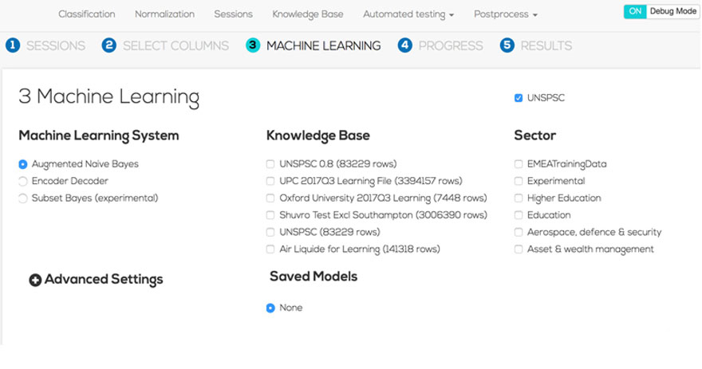Click the step 3 Machine Learning number icon
The height and width of the screenshot is (369, 702).
click(x=253, y=45)
